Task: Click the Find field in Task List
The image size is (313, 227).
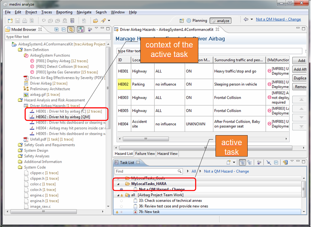Action: [x=146, y=171]
